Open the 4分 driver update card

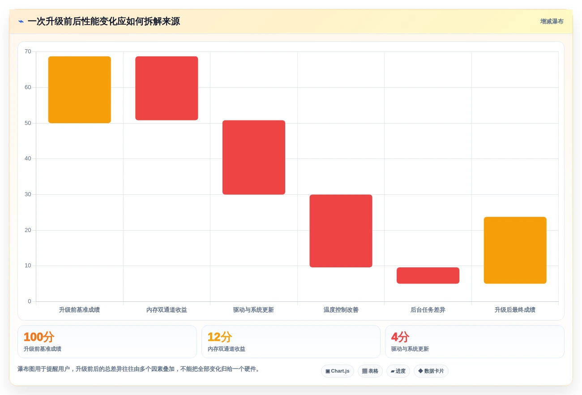tap(475, 342)
